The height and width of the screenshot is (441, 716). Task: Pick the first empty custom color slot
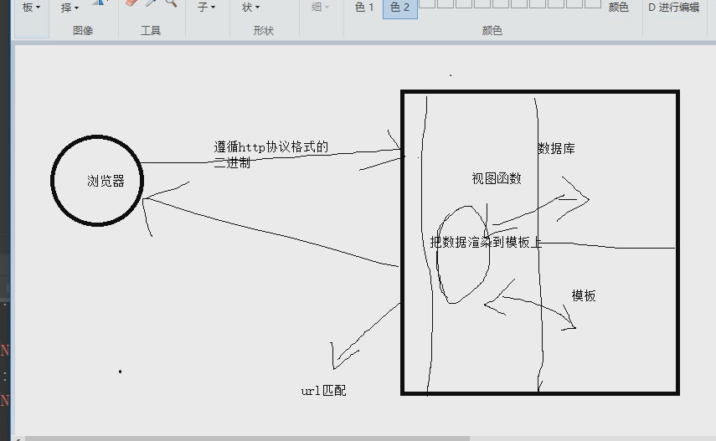point(427,3)
